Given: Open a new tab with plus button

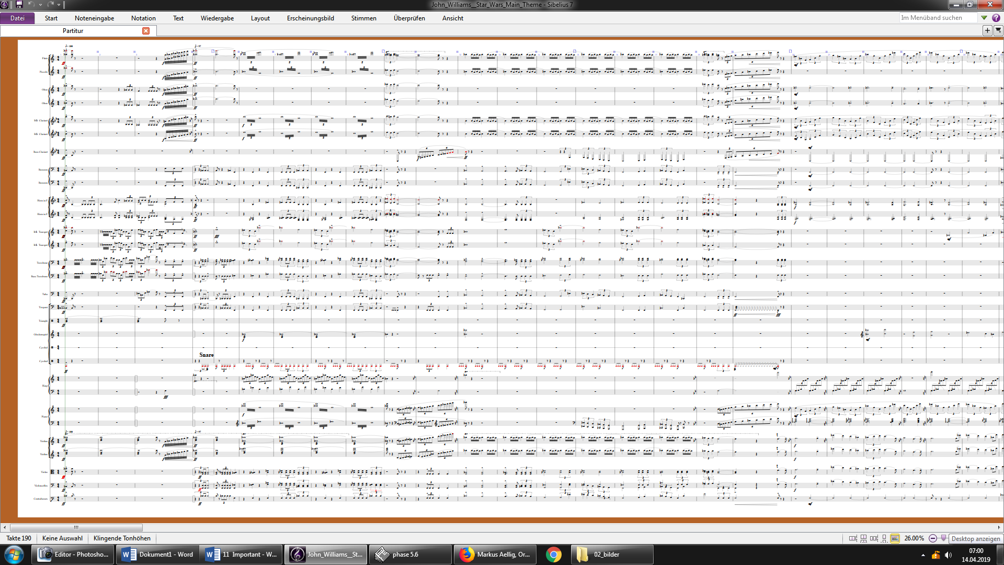Looking at the screenshot, I should click(987, 30).
